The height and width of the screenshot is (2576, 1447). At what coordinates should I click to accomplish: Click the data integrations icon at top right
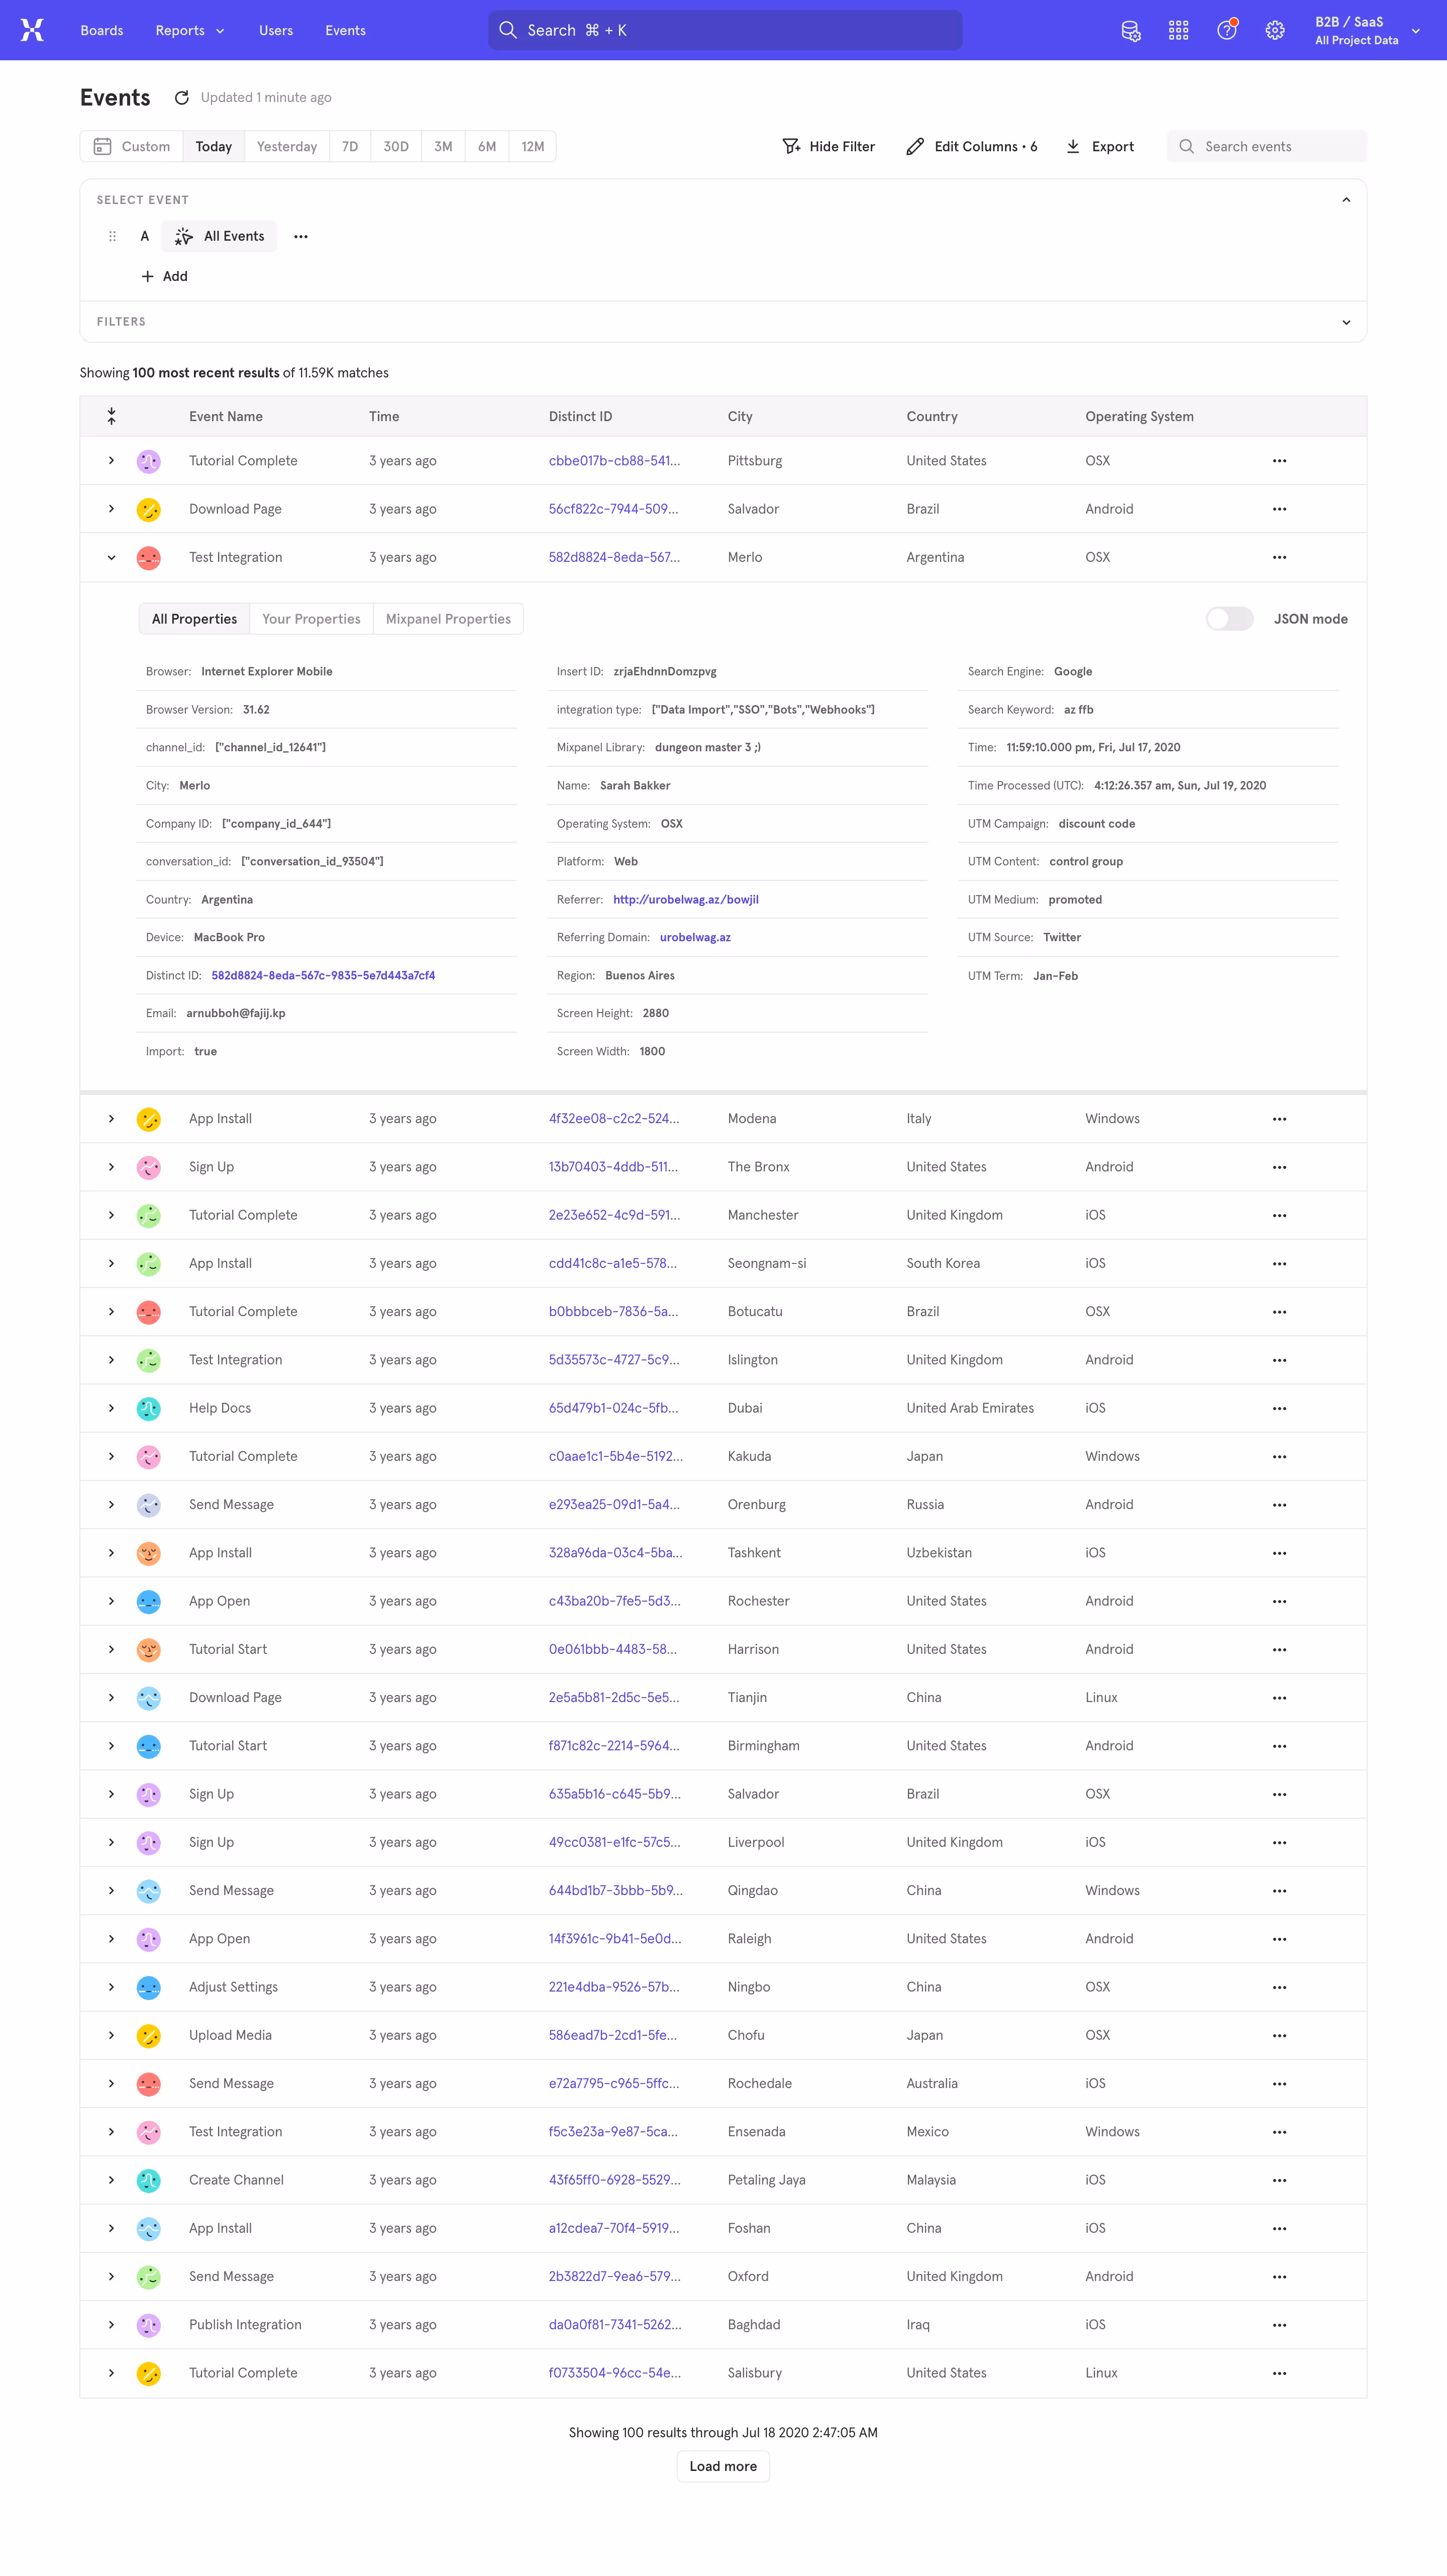click(x=1131, y=31)
